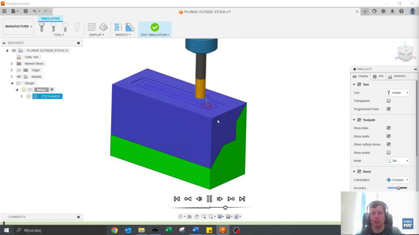419x235 pixels.
Task: Open the Tool Holder dropdown
Action: pos(397,93)
